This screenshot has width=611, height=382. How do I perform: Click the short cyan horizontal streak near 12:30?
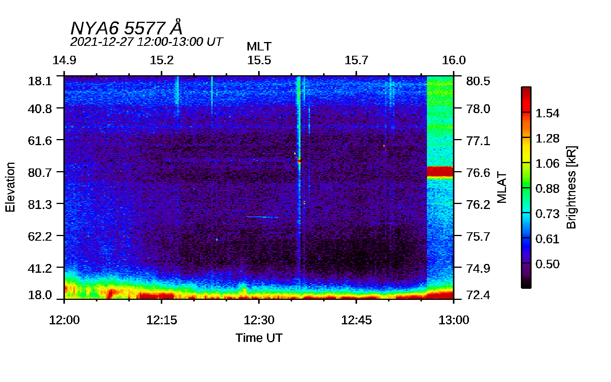coord(262,217)
